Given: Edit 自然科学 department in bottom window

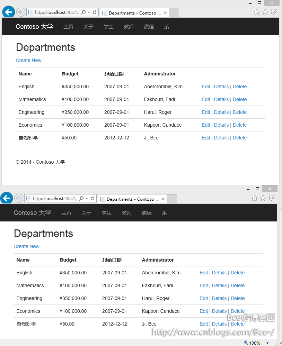Looking at the screenshot, I should 204,324.
